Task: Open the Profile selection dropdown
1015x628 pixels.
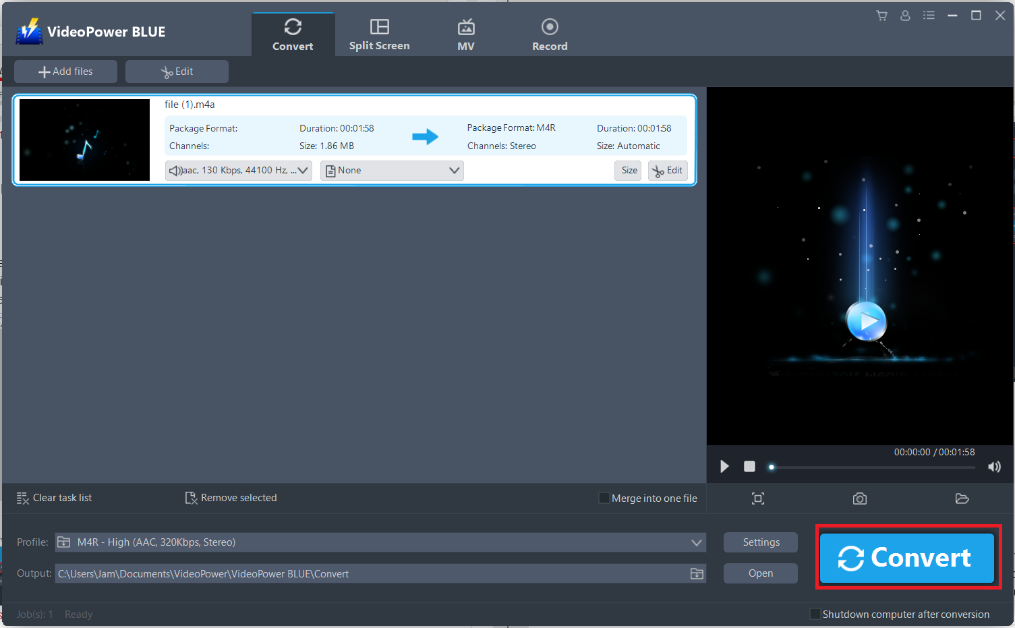Action: click(x=697, y=542)
